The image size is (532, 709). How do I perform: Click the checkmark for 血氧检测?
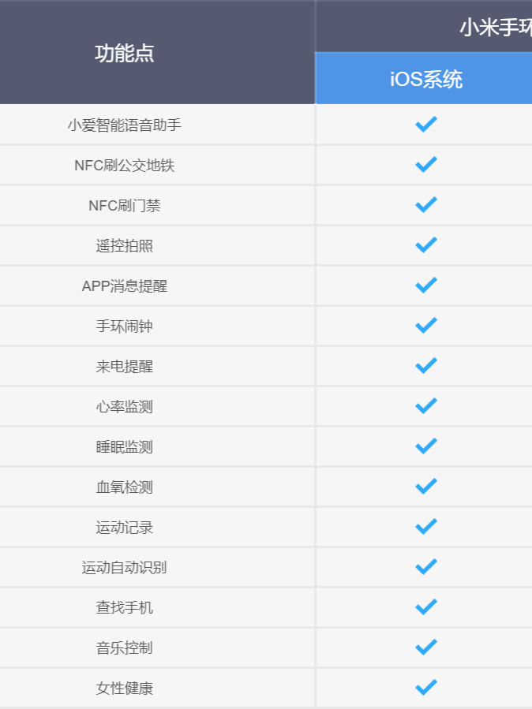[x=425, y=487]
